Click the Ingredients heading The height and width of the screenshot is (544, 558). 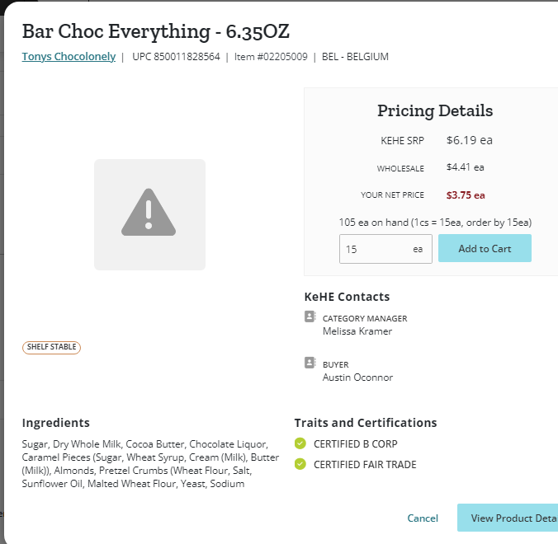pyautogui.click(x=56, y=423)
